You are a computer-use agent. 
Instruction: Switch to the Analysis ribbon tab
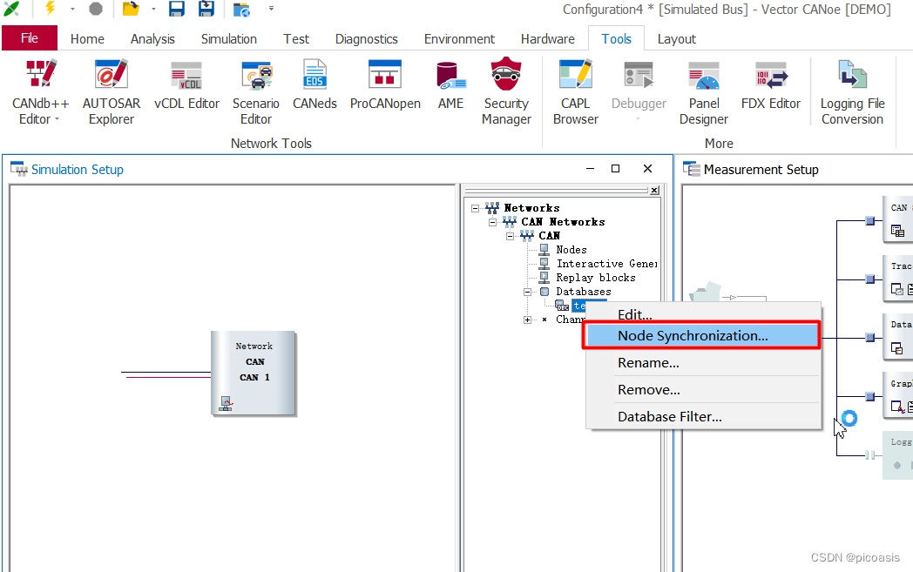pyautogui.click(x=152, y=39)
